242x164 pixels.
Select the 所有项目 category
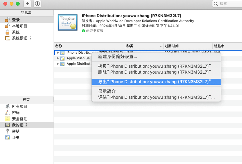[x=27, y=106]
